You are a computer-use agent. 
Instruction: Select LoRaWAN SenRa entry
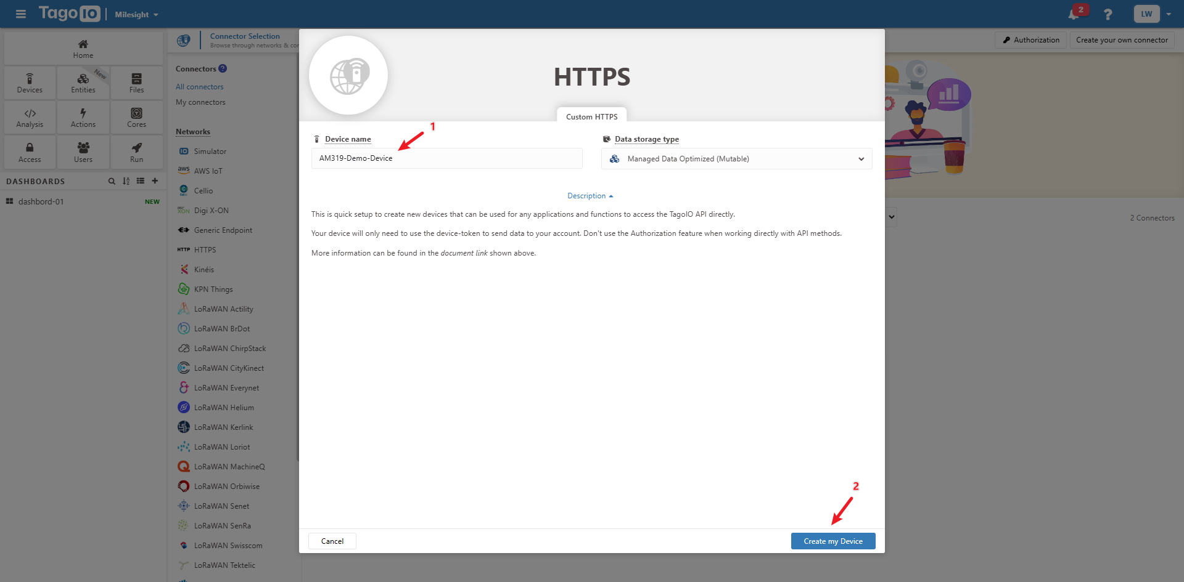(222, 526)
